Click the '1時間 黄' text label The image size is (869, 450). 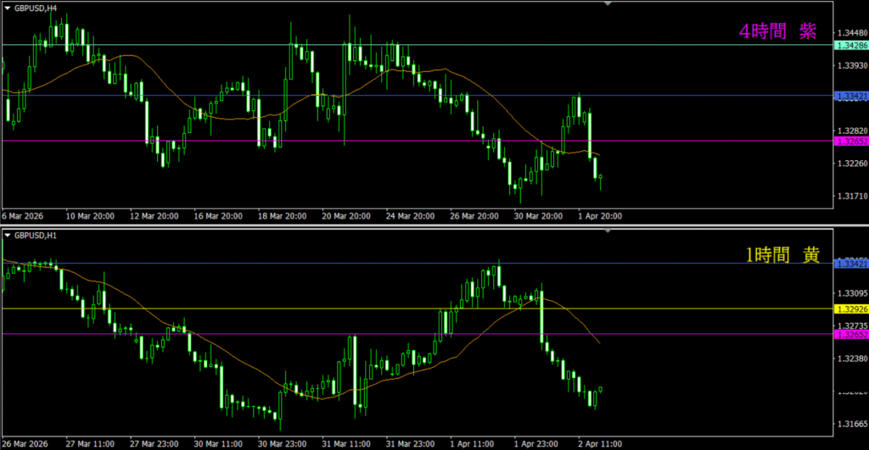(782, 255)
